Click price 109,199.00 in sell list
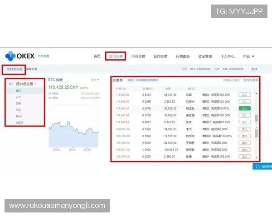 pyautogui.click(x=123, y=136)
